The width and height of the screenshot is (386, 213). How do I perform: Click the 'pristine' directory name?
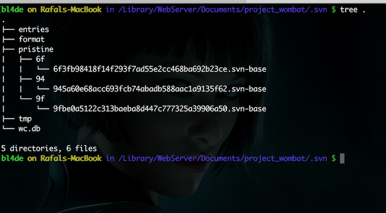click(x=36, y=50)
